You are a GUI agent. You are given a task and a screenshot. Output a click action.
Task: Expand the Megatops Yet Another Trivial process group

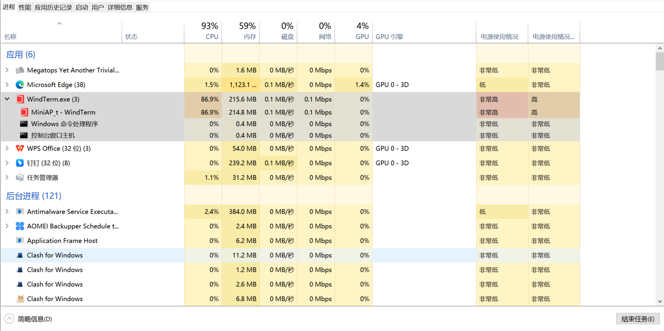click(x=7, y=70)
